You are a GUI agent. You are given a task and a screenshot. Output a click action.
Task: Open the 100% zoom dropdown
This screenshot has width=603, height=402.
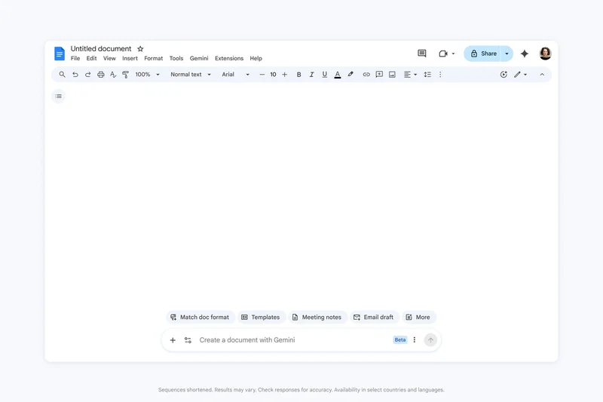pos(147,75)
